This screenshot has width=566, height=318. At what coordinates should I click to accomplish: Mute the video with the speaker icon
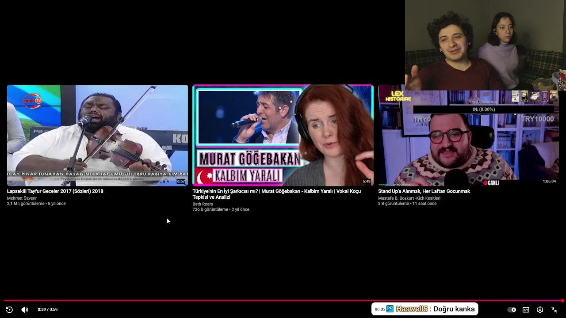(x=25, y=310)
